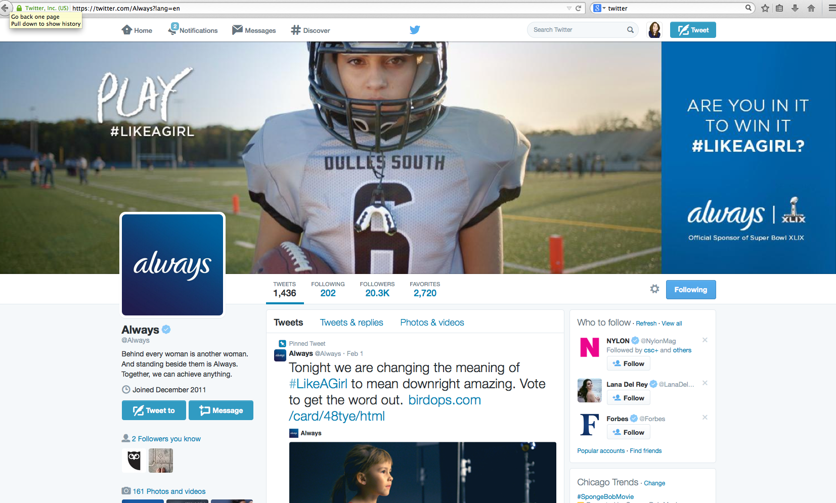Click the owl avatar follower thumbnail
The image size is (836, 503).
coord(134,461)
